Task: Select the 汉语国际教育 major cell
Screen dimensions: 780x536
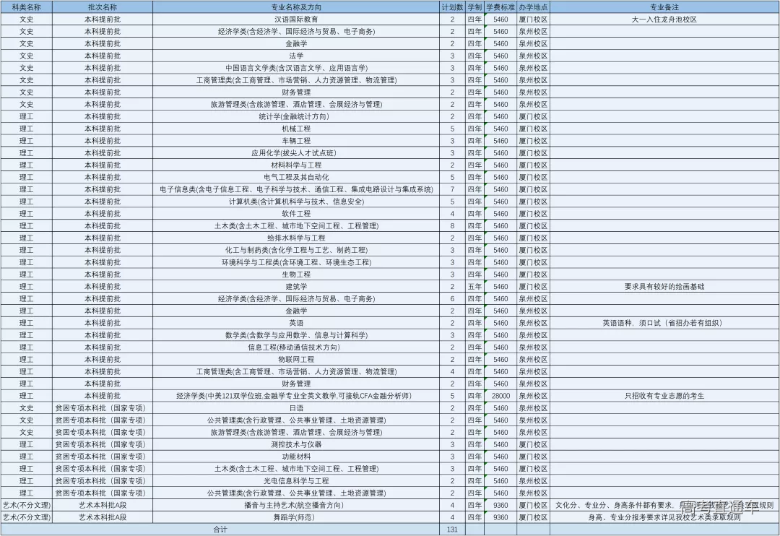Action: point(296,20)
